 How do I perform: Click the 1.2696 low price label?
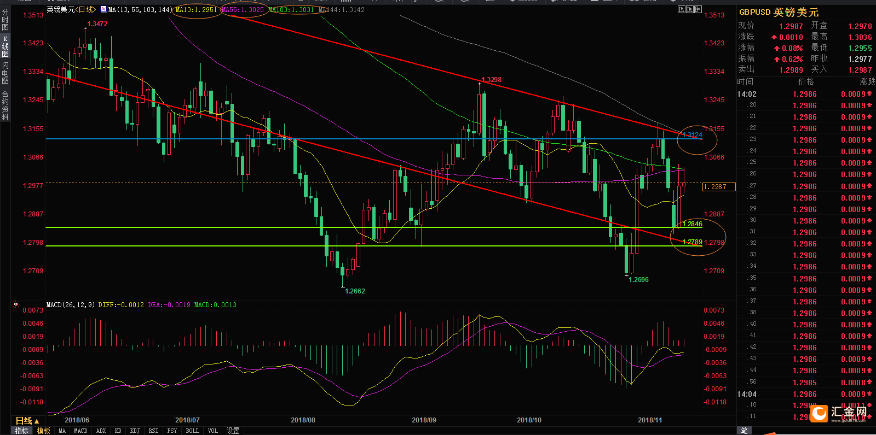point(639,280)
